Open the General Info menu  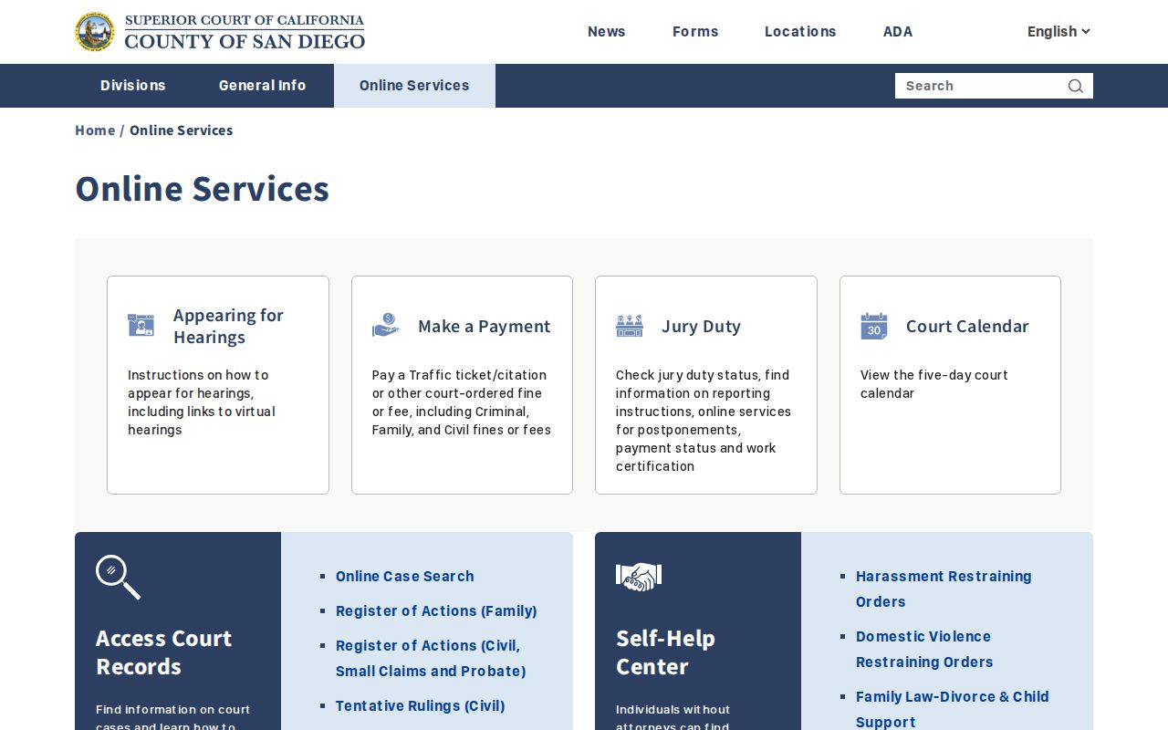coord(263,86)
